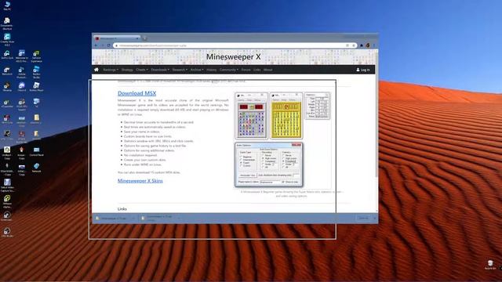
Task: Select the Roblox Studio desktop icon
Action: [37, 72]
